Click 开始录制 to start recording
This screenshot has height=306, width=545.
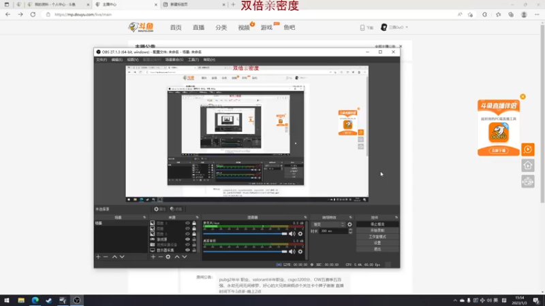click(x=377, y=231)
